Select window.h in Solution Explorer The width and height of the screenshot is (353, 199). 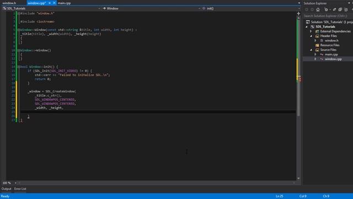click(331, 40)
